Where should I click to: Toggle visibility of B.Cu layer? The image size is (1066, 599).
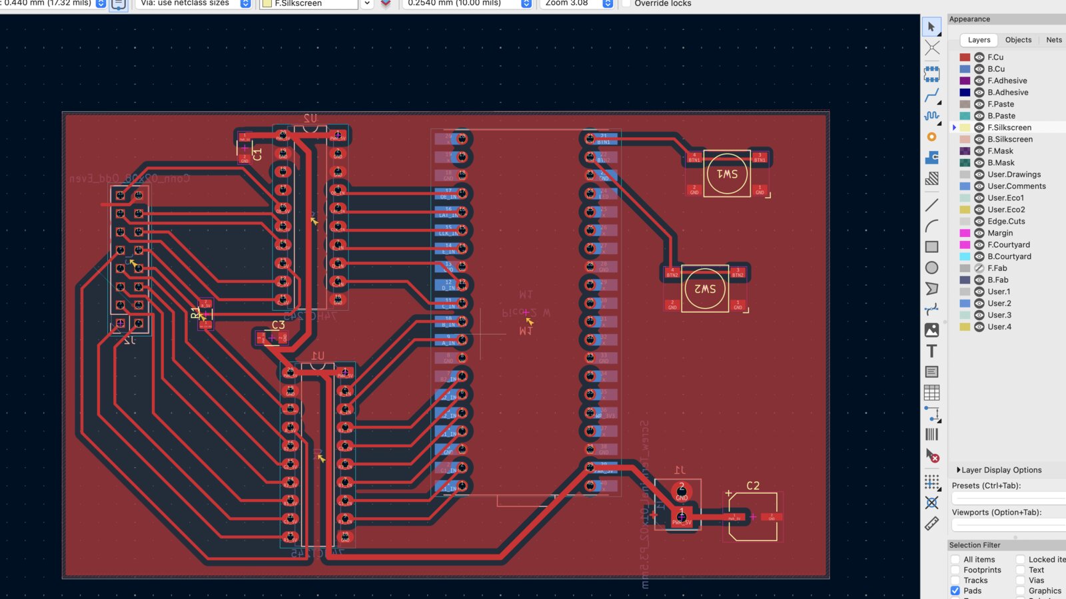click(979, 69)
